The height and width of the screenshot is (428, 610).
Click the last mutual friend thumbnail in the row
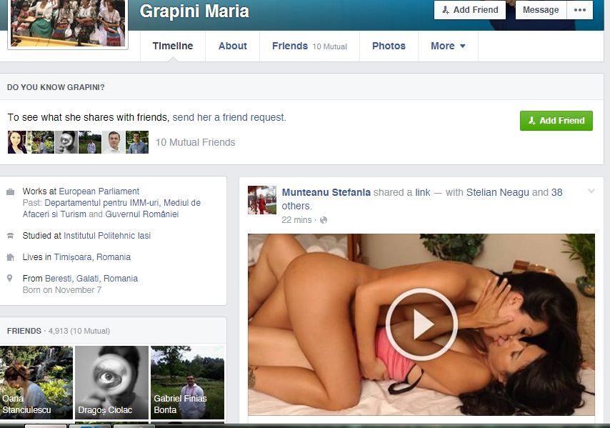point(137,142)
